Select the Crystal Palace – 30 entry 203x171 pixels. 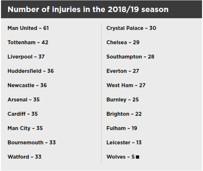[x=131, y=28]
